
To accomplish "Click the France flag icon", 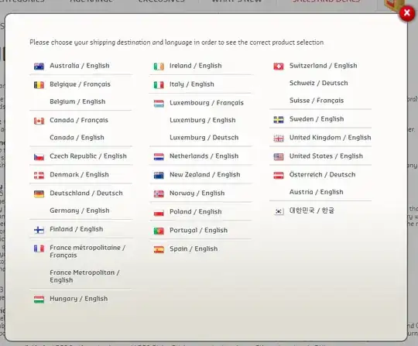I will point(39,248).
